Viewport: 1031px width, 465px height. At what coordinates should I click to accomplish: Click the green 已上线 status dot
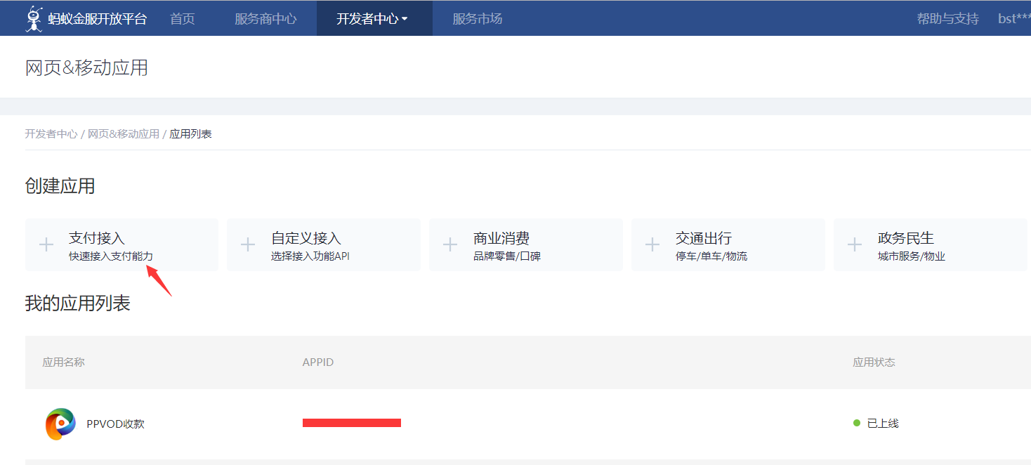[857, 423]
